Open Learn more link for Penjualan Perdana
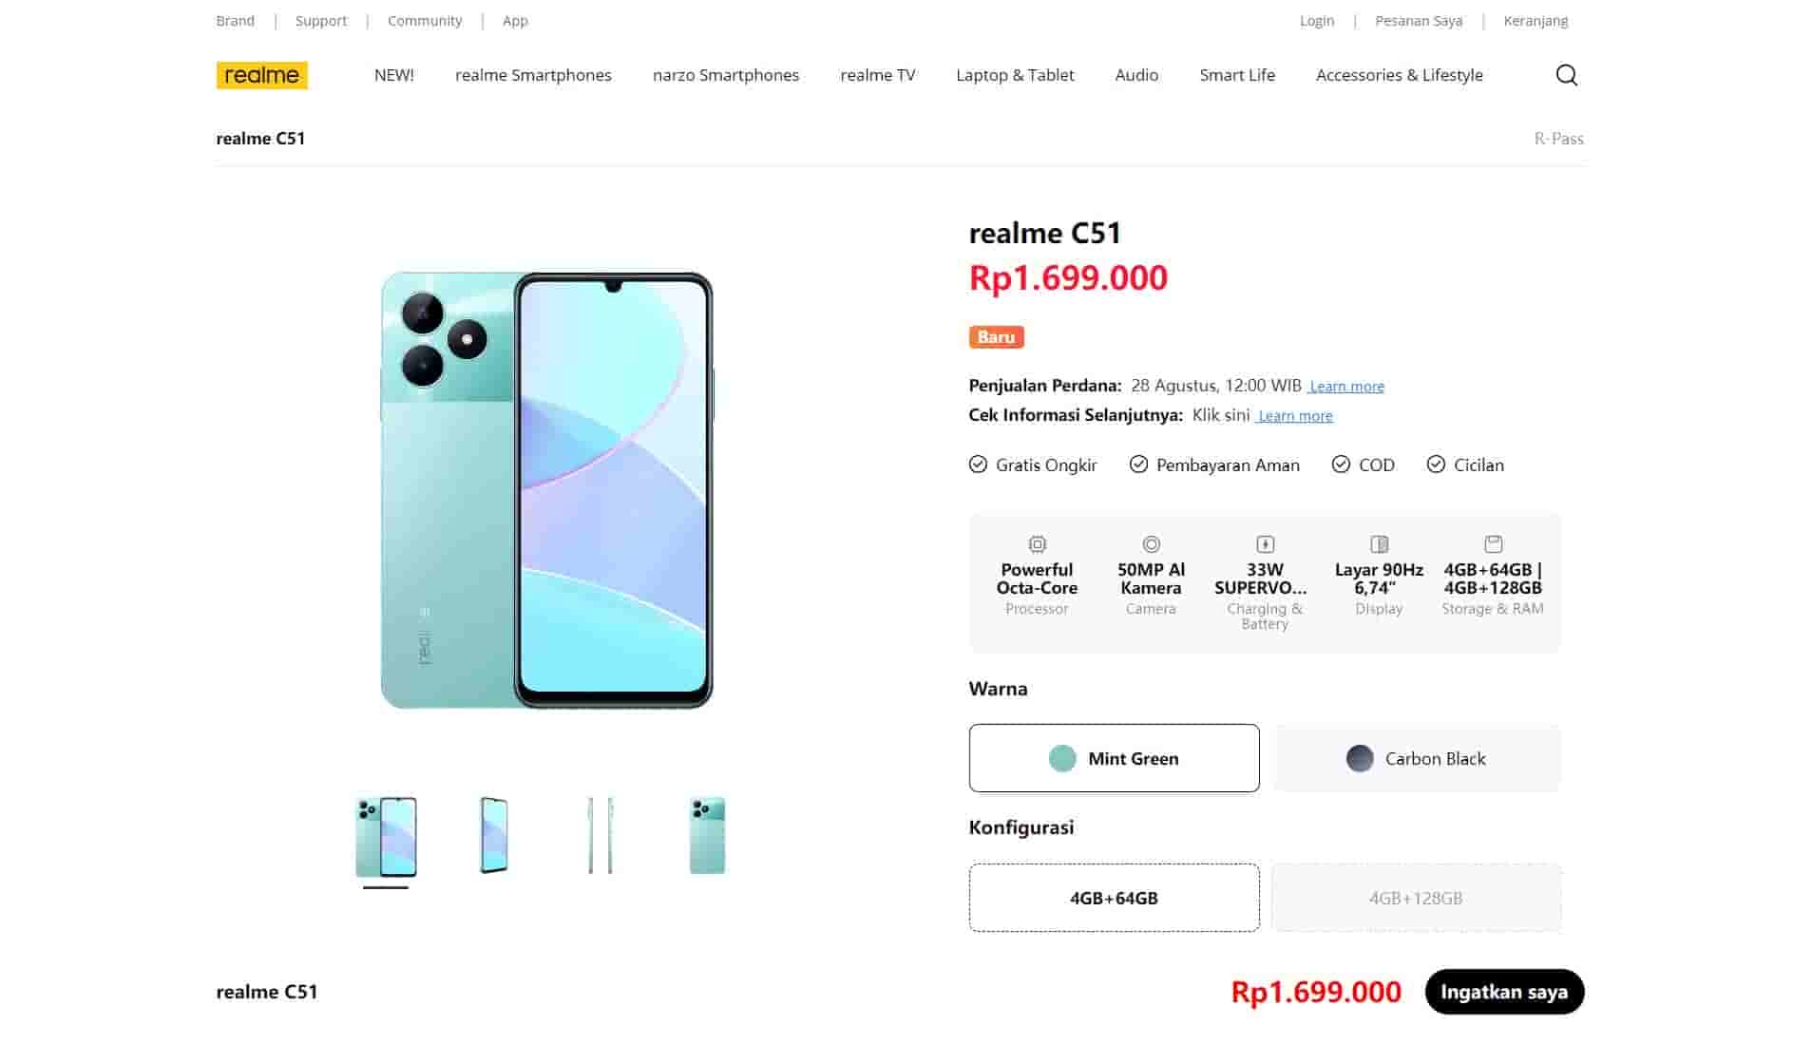 [1346, 387]
